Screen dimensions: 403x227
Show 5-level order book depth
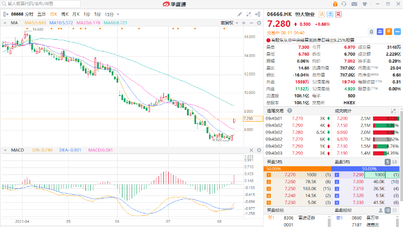[x=387, y=162]
